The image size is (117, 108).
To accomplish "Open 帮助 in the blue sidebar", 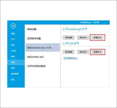I will (13, 57).
